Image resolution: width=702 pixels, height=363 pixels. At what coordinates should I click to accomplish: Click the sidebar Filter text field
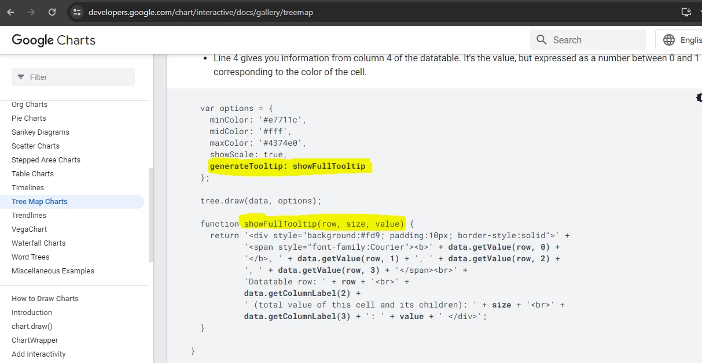[73, 77]
